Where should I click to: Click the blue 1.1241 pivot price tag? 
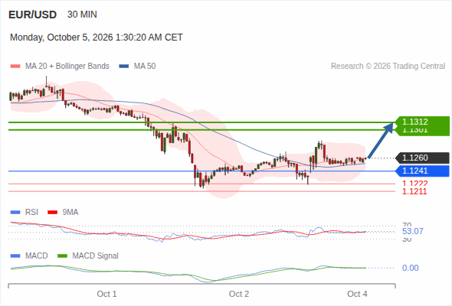point(422,171)
